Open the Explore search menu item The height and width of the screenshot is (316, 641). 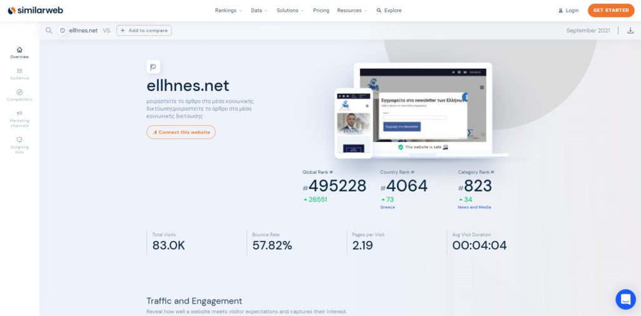tap(389, 11)
